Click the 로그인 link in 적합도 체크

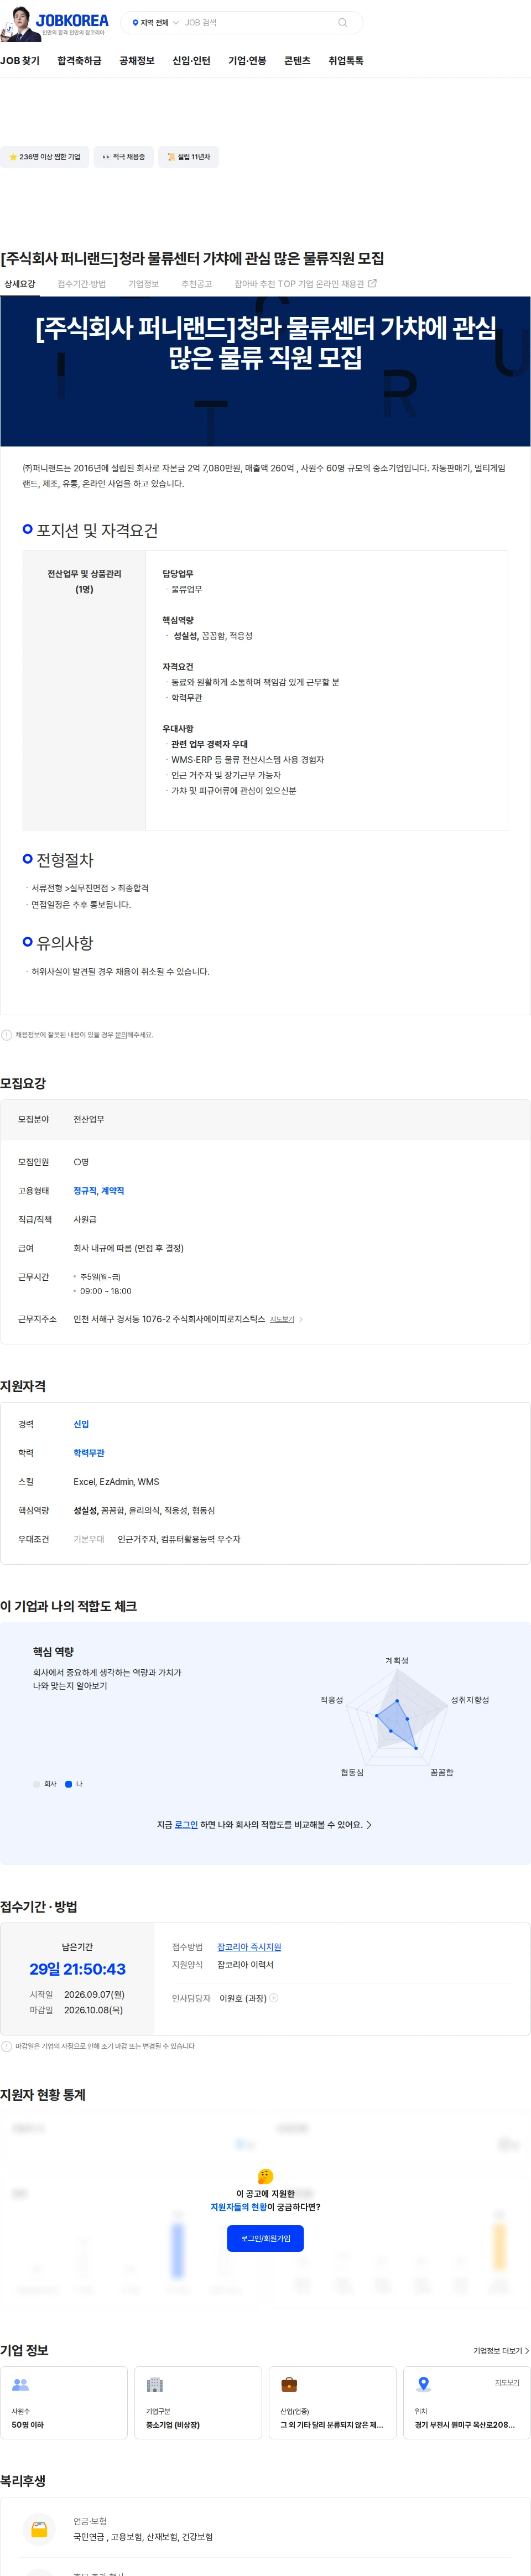pos(186,1825)
